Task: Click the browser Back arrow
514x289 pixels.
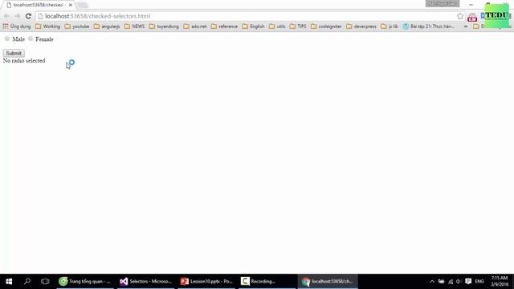Action: (6, 16)
